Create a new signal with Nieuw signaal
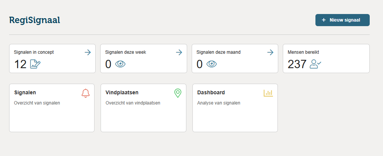 [342, 20]
